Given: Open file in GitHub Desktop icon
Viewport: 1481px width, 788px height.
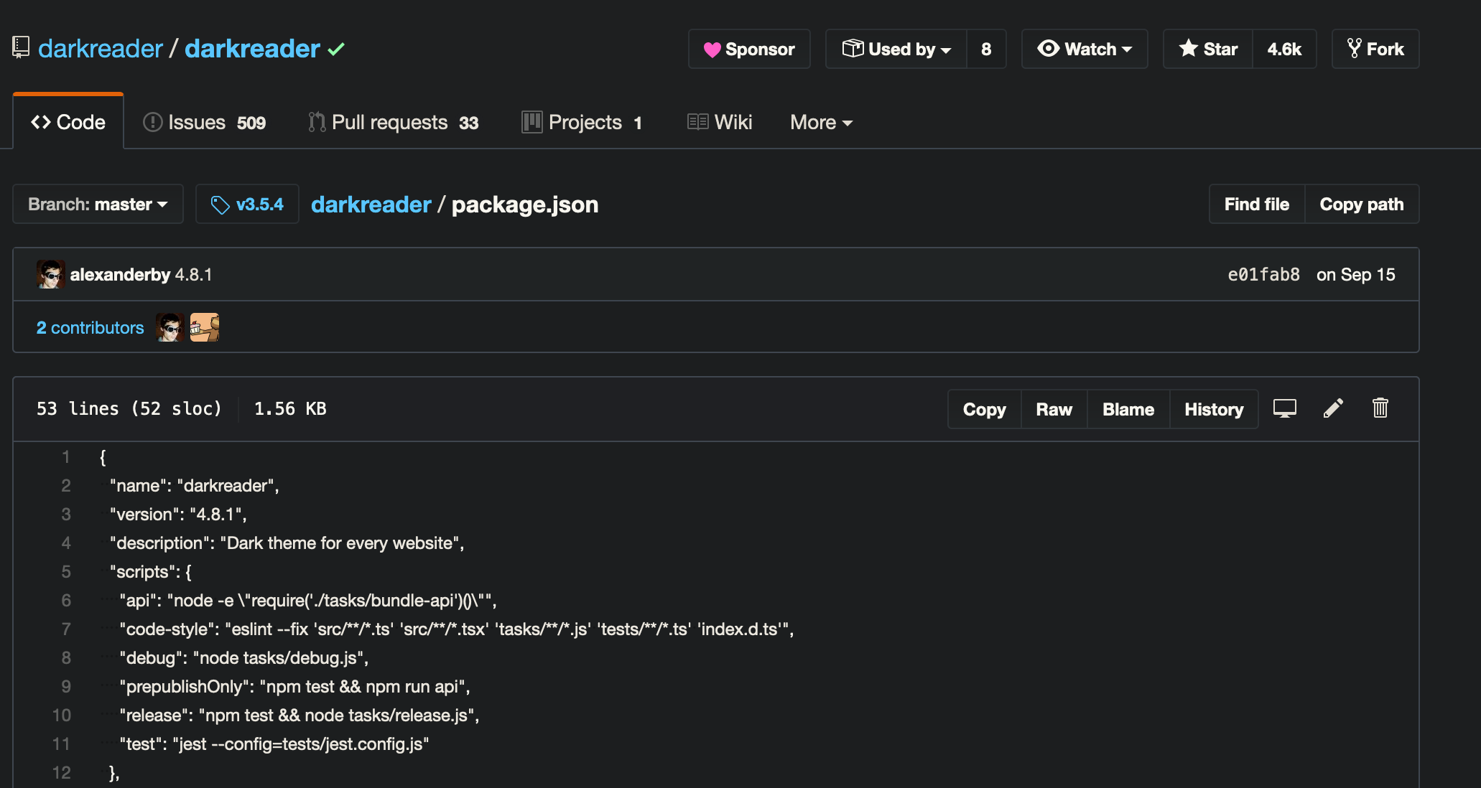Looking at the screenshot, I should click(x=1284, y=408).
